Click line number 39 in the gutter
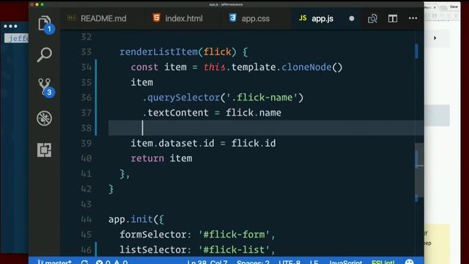 pos(86,143)
